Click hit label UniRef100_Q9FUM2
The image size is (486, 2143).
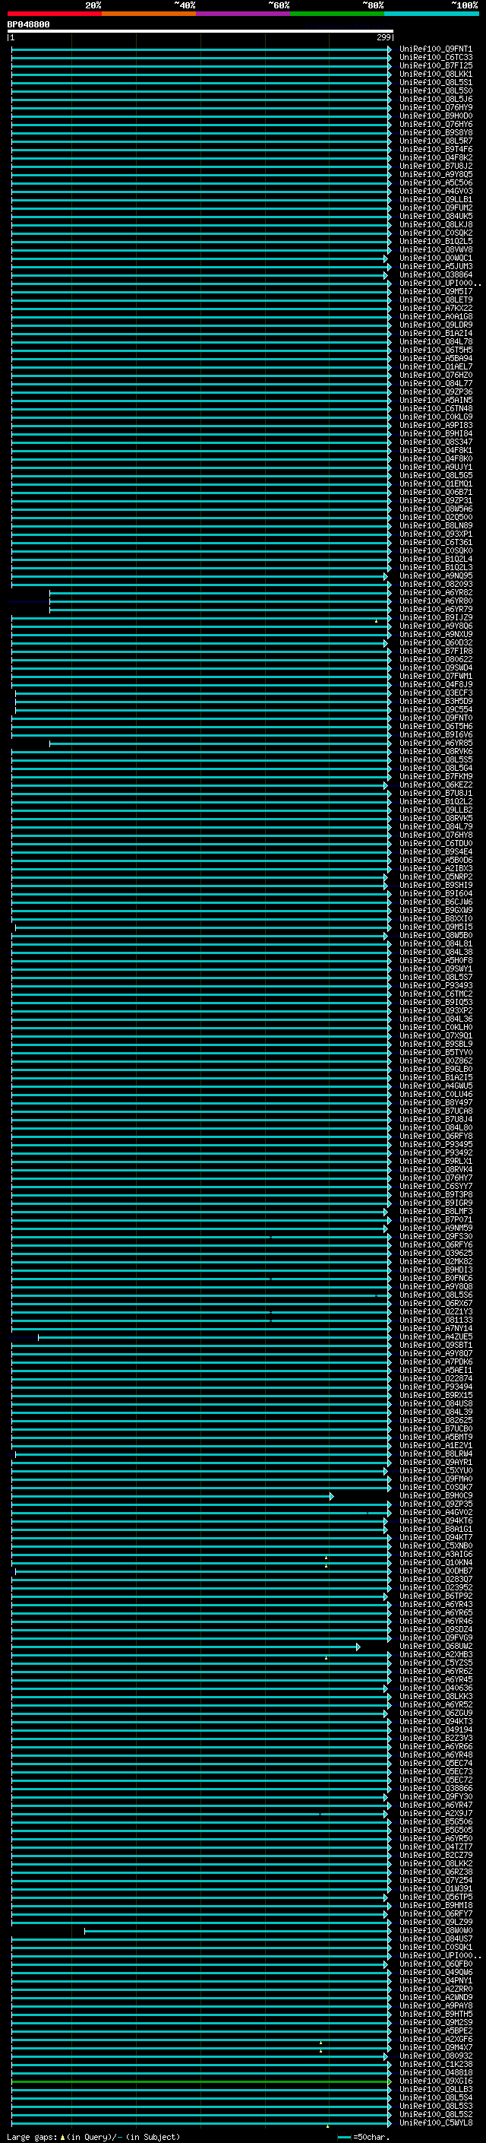point(435,208)
